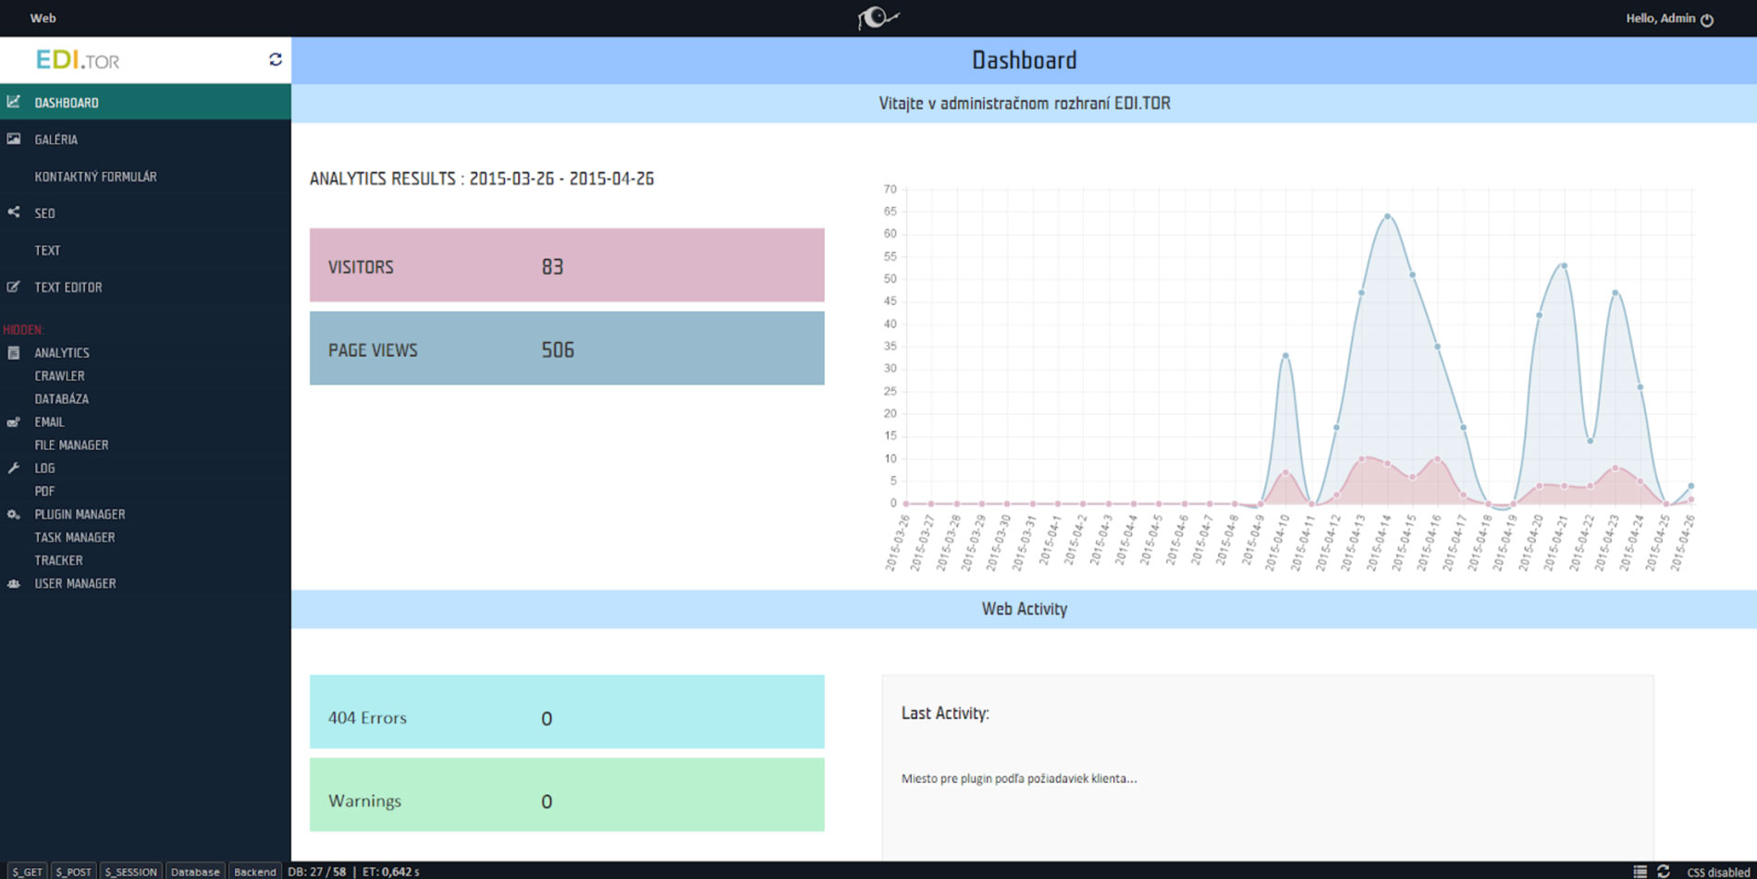Screen dimensions: 1757x879
Task: Click the Email icon in the hidden list
Action: (x=14, y=421)
